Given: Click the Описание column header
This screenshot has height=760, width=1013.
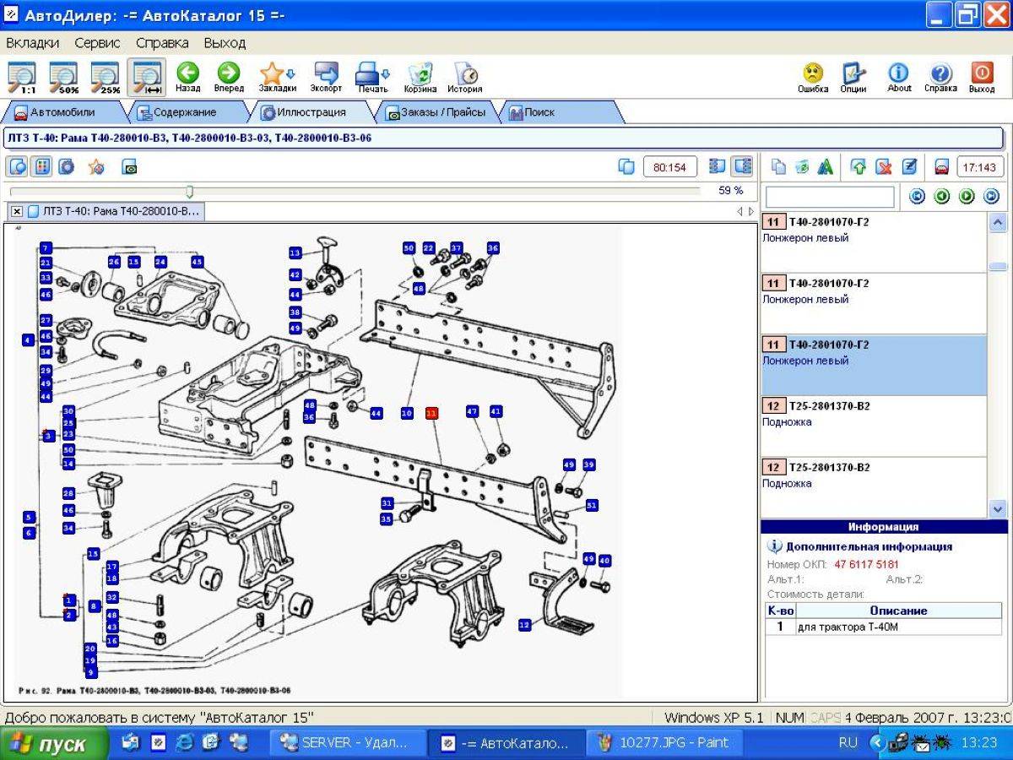Looking at the screenshot, I should 898,611.
